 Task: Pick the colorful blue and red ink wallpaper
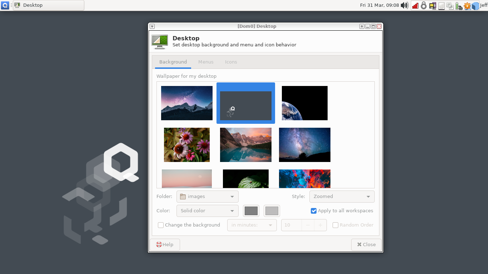[305, 179]
